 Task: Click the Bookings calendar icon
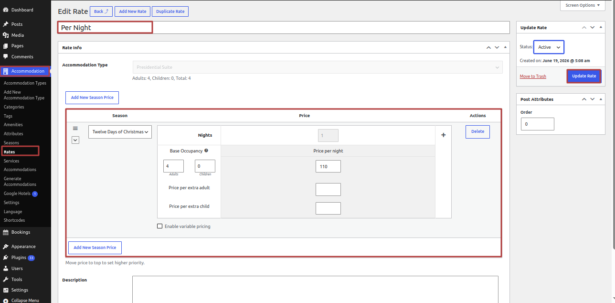click(x=6, y=232)
